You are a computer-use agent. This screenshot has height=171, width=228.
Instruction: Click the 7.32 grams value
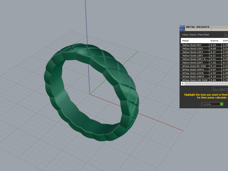click(213, 63)
